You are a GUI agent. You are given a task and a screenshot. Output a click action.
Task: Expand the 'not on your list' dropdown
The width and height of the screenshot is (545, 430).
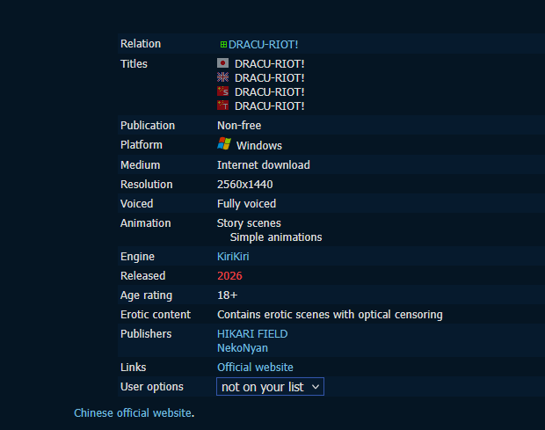pos(270,387)
